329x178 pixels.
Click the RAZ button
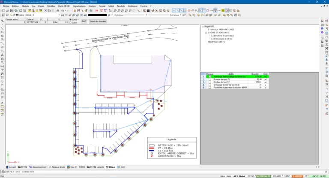84,21
